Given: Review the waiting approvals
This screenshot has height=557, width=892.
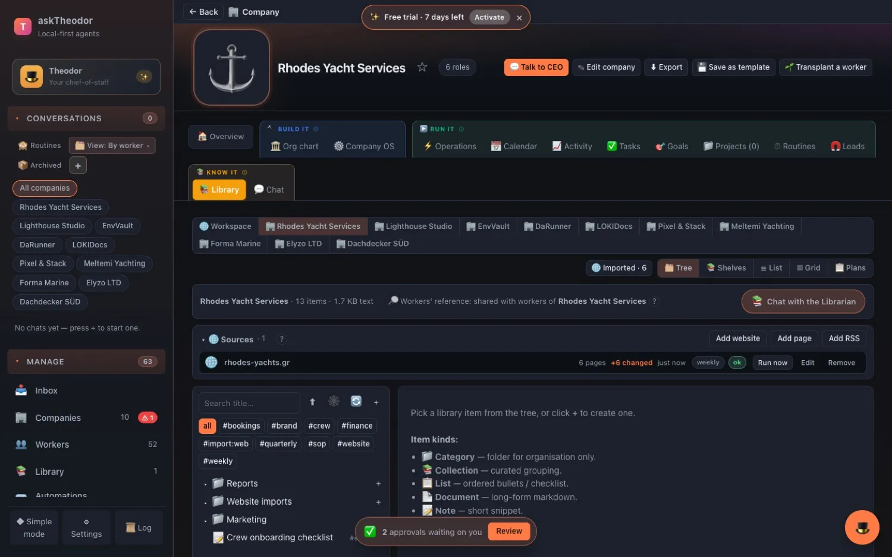Looking at the screenshot, I should [509, 531].
